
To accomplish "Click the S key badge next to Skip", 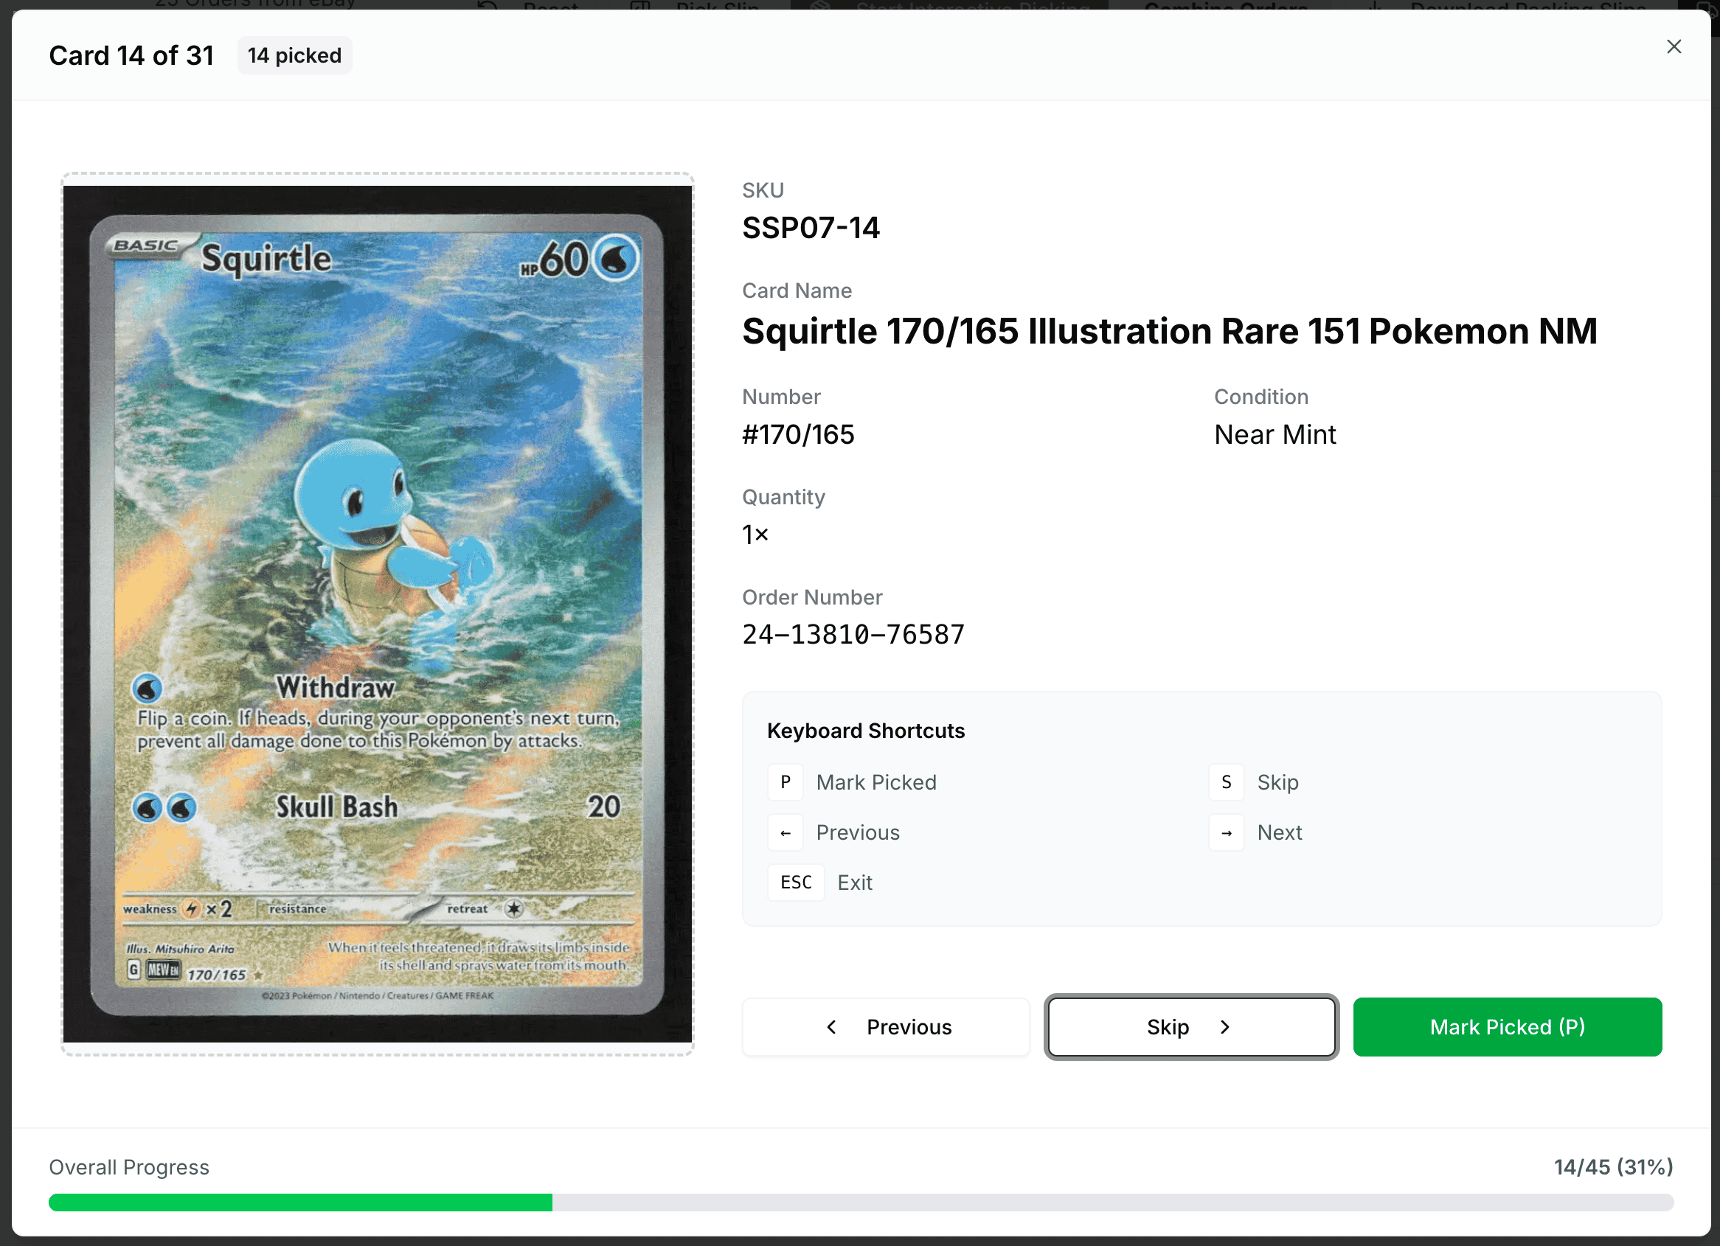I will point(1227,782).
